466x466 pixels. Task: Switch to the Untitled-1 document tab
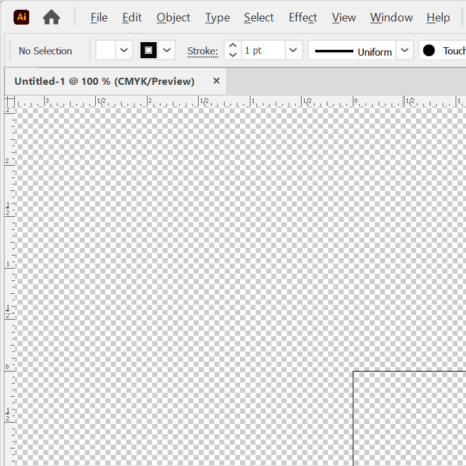(104, 81)
